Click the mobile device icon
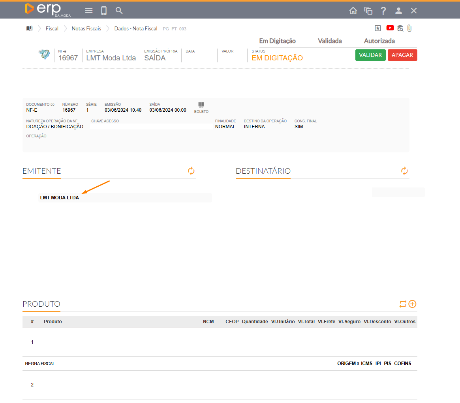This screenshot has height=403, width=460. pos(104,11)
